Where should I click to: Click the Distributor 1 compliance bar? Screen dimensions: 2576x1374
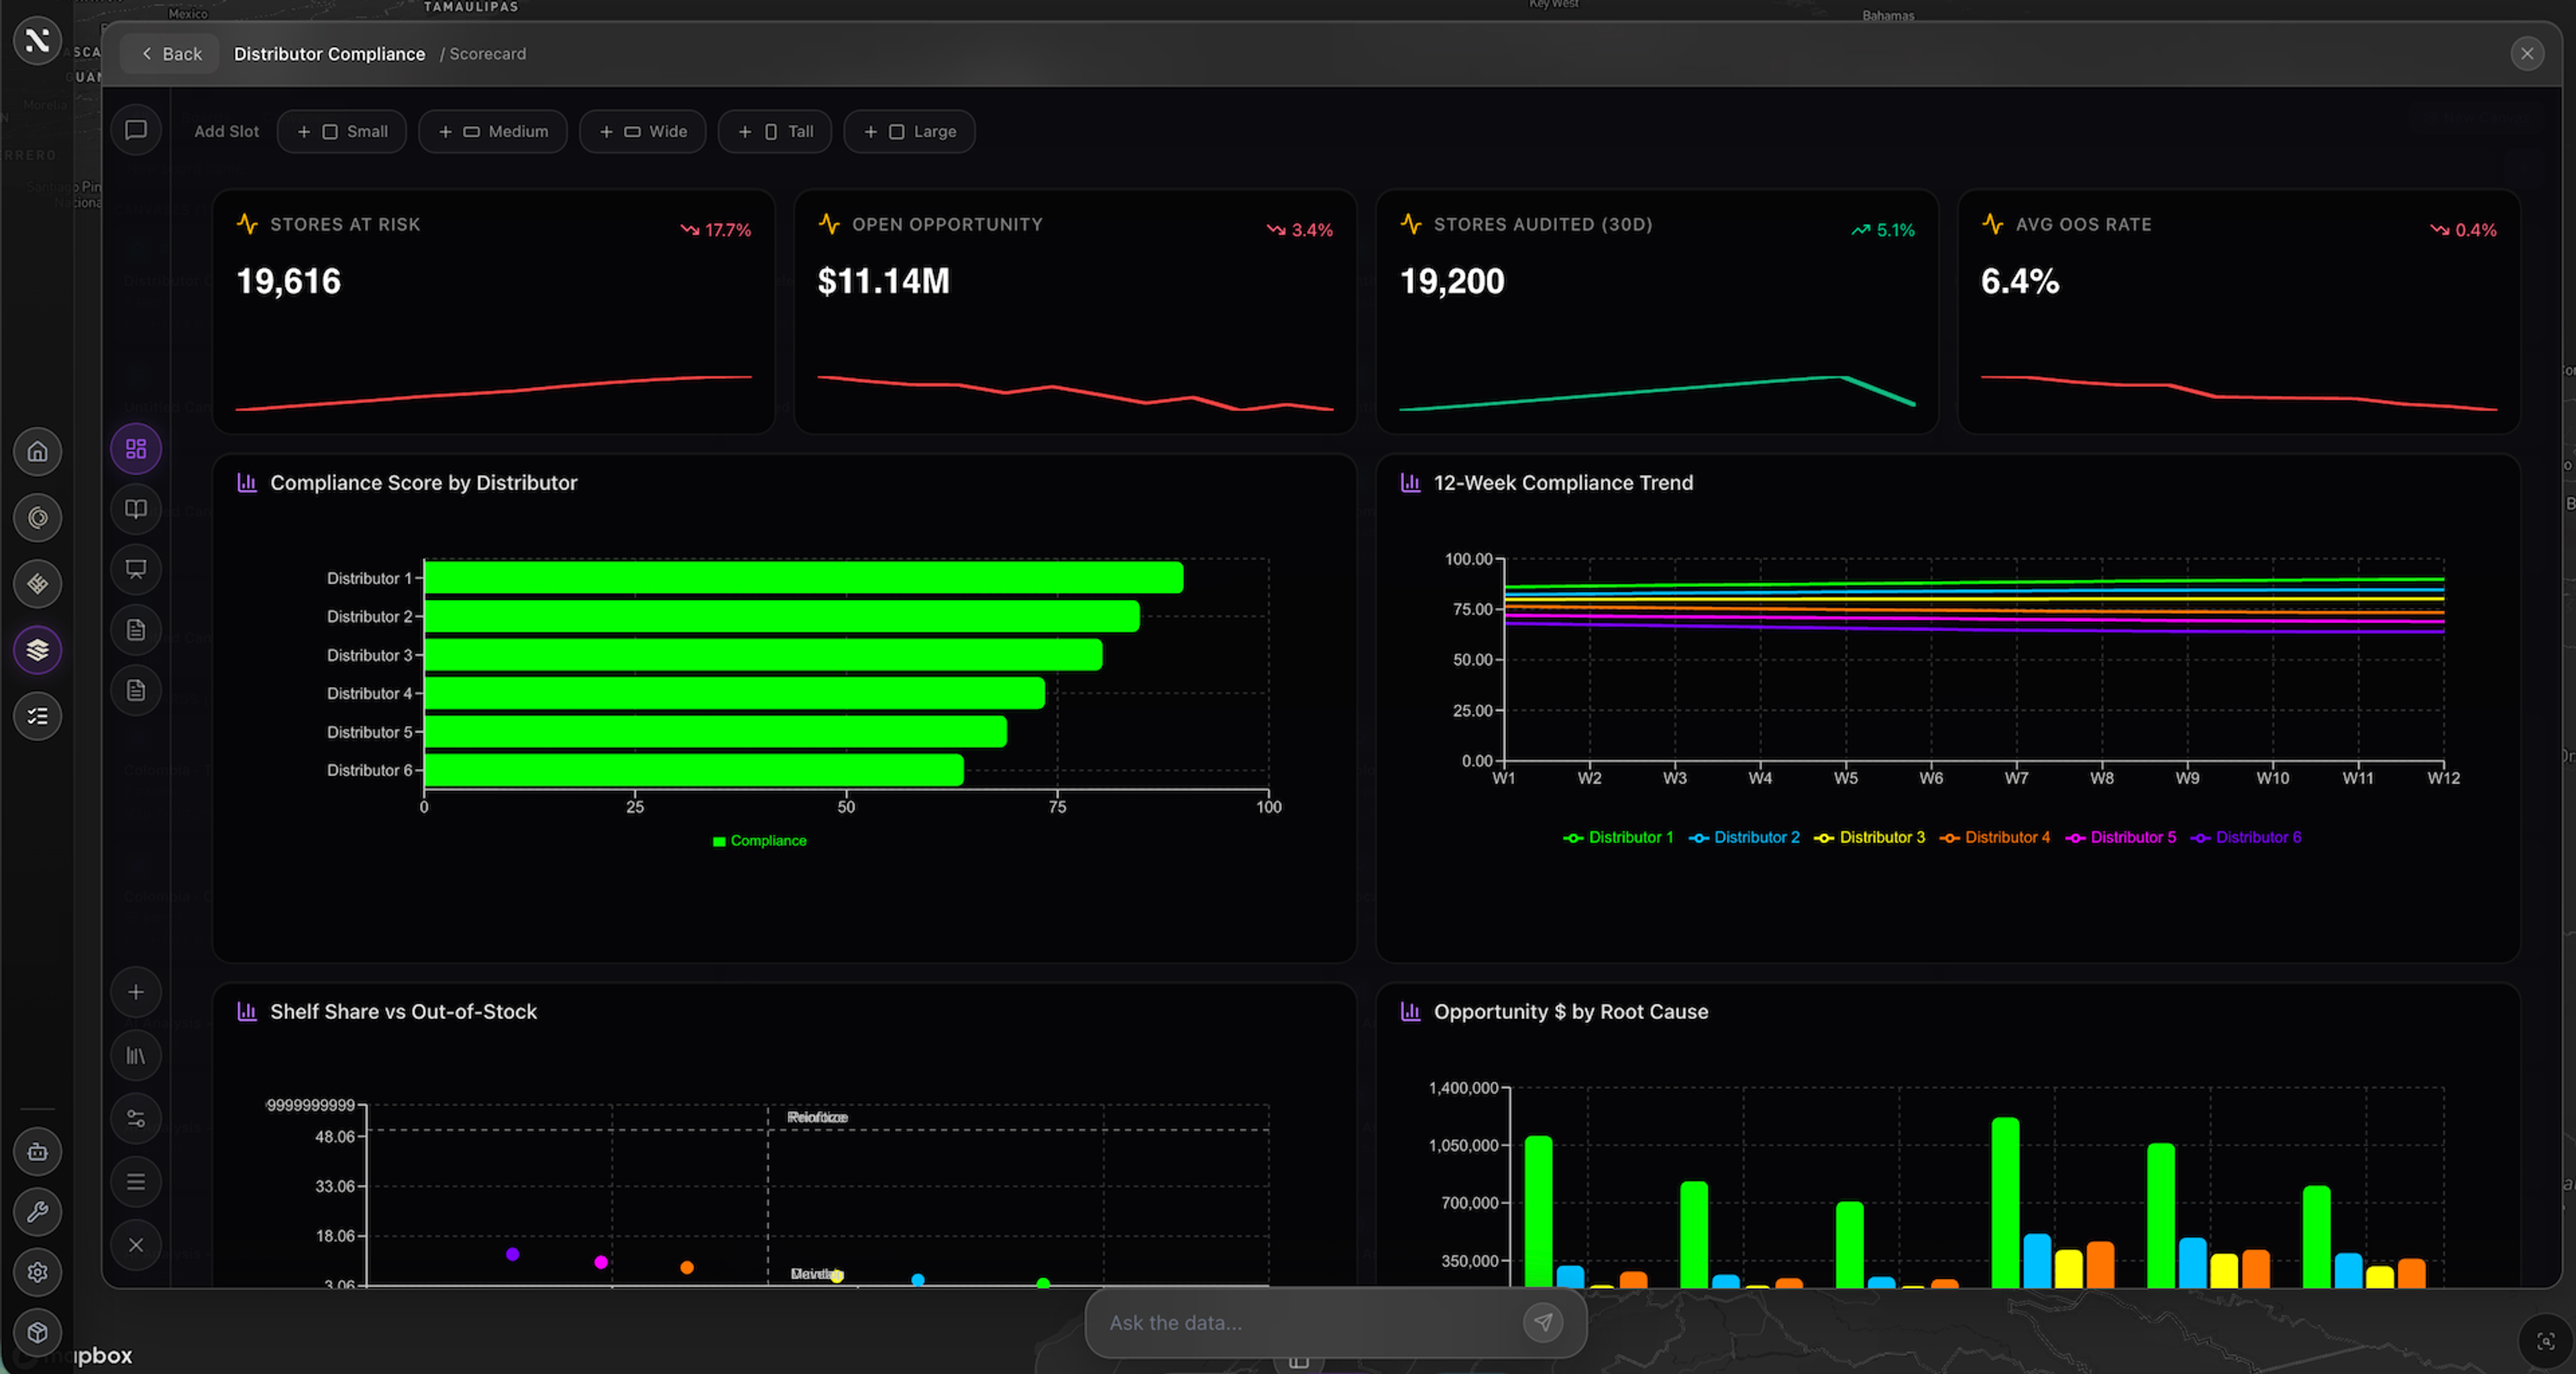pos(804,578)
